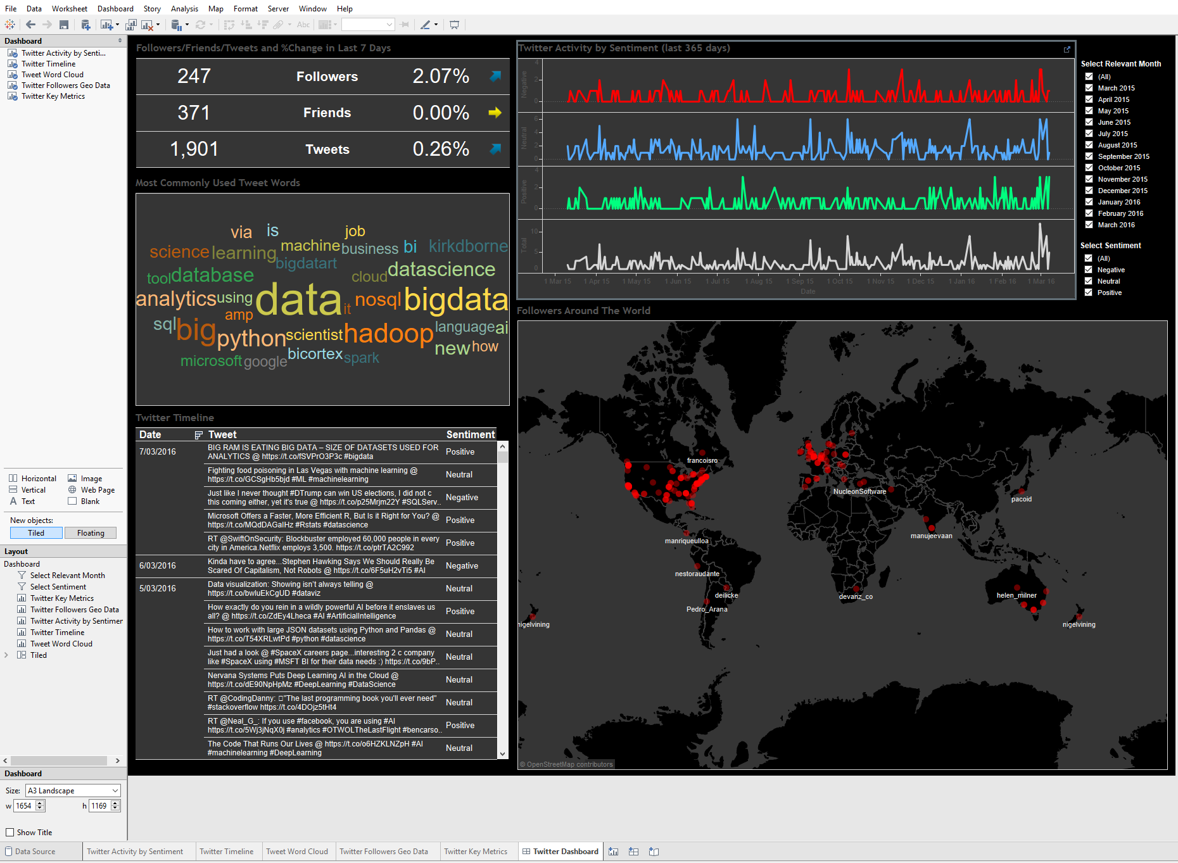Select the Text dashboard object

tap(22, 501)
